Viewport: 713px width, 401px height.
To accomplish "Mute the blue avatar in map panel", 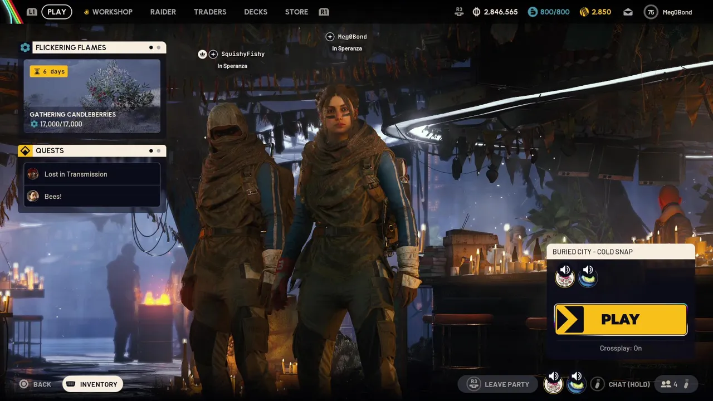I will coord(588,276).
